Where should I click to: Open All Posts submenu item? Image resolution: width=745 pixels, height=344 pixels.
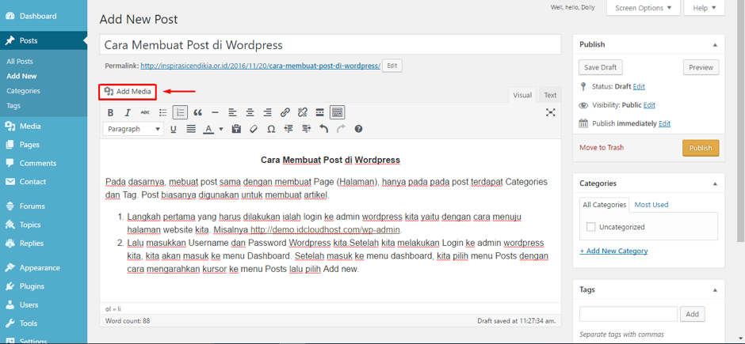click(20, 61)
